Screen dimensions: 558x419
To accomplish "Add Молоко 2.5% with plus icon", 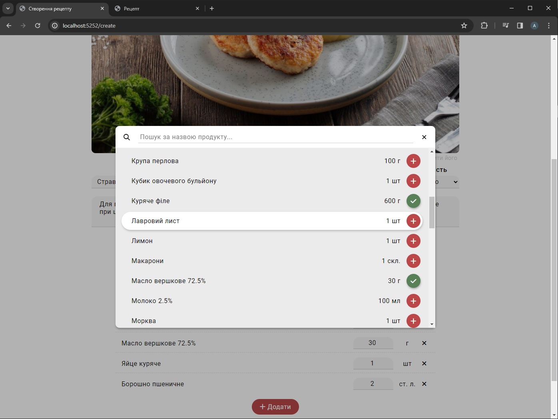I will pos(413,301).
